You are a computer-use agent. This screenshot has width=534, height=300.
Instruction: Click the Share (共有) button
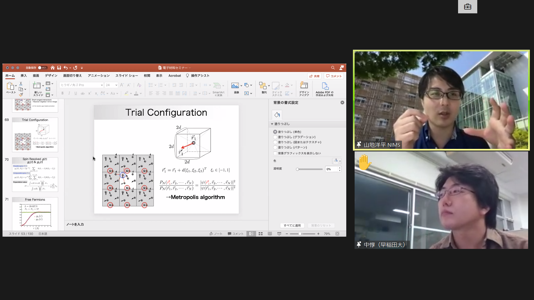click(x=315, y=76)
